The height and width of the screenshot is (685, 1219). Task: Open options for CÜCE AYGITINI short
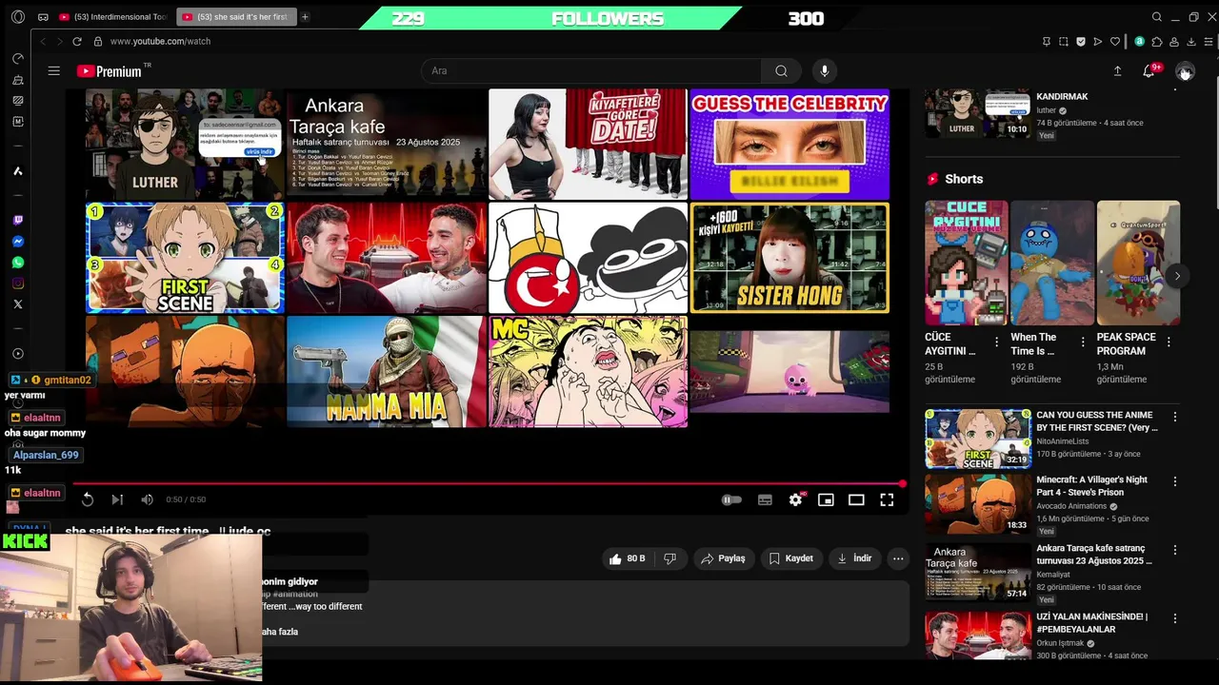coord(996,342)
